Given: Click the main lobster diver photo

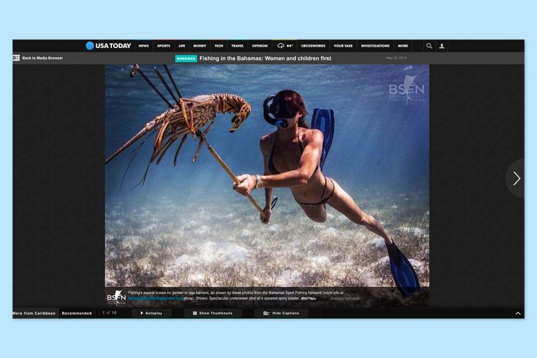Looking at the screenshot, I should tap(267, 175).
